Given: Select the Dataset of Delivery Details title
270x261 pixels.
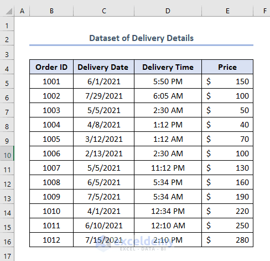Looking at the screenshot, I should (141, 38).
